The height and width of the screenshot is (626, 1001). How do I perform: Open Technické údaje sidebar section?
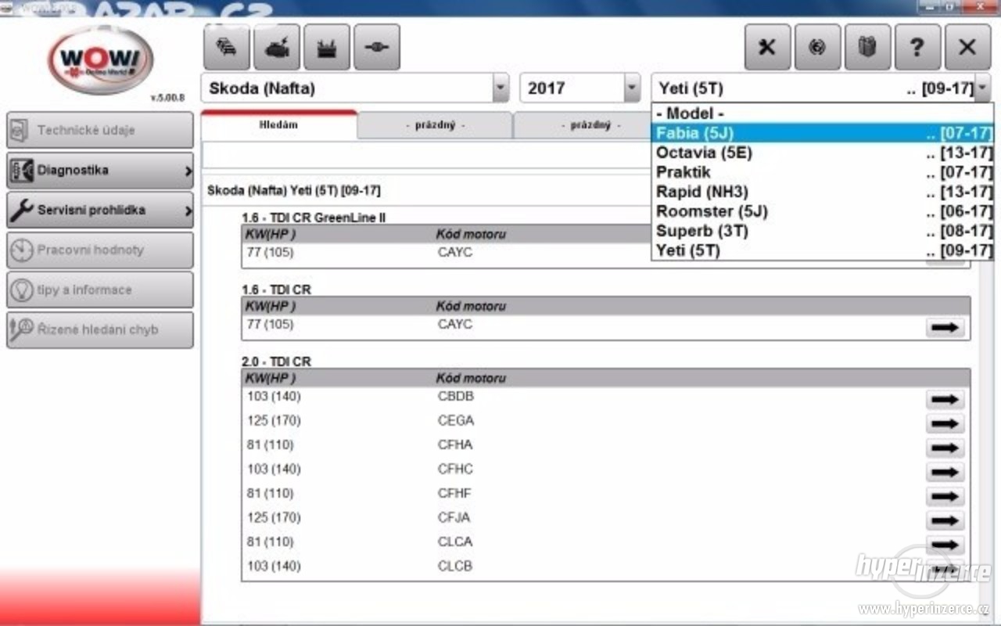[x=100, y=130]
